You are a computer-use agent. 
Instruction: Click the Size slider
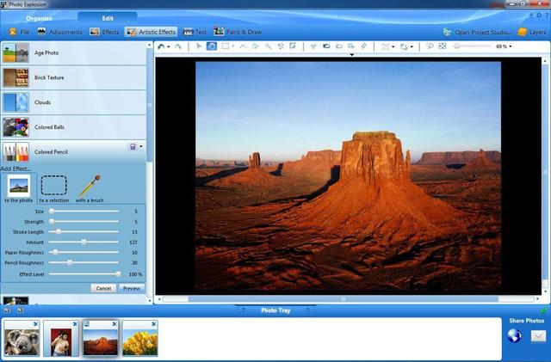pos(84,212)
